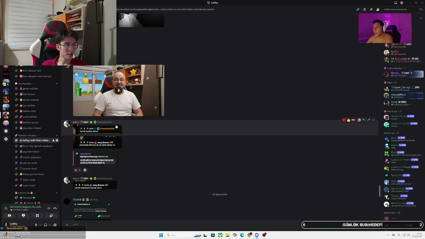425x239 pixels.
Task: Open microphone input options dropdown
Action: pyautogui.click(x=40, y=225)
